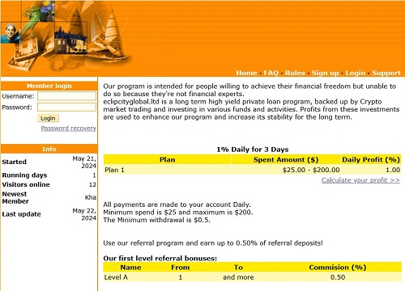405x291 pixels.
Task: Follow the Calculate your profit link
Action: pos(360,180)
